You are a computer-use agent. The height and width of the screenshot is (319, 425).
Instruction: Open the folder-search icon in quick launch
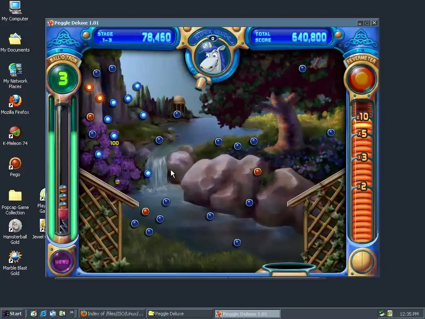(62, 314)
